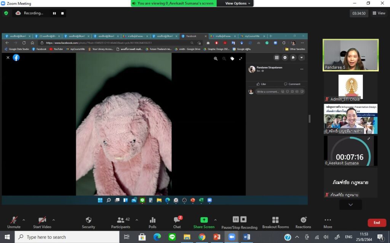Image resolution: width=390 pixels, height=243 pixels.
Task: Like the Facebook photo
Action: (261, 84)
